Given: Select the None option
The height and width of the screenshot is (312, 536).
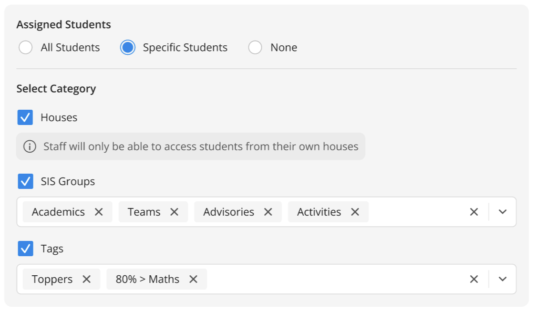Looking at the screenshot, I should click(x=255, y=47).
